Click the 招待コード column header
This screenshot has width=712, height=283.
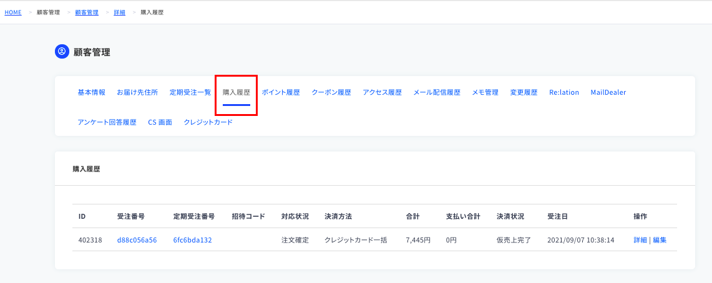click(x=248, y=216)
